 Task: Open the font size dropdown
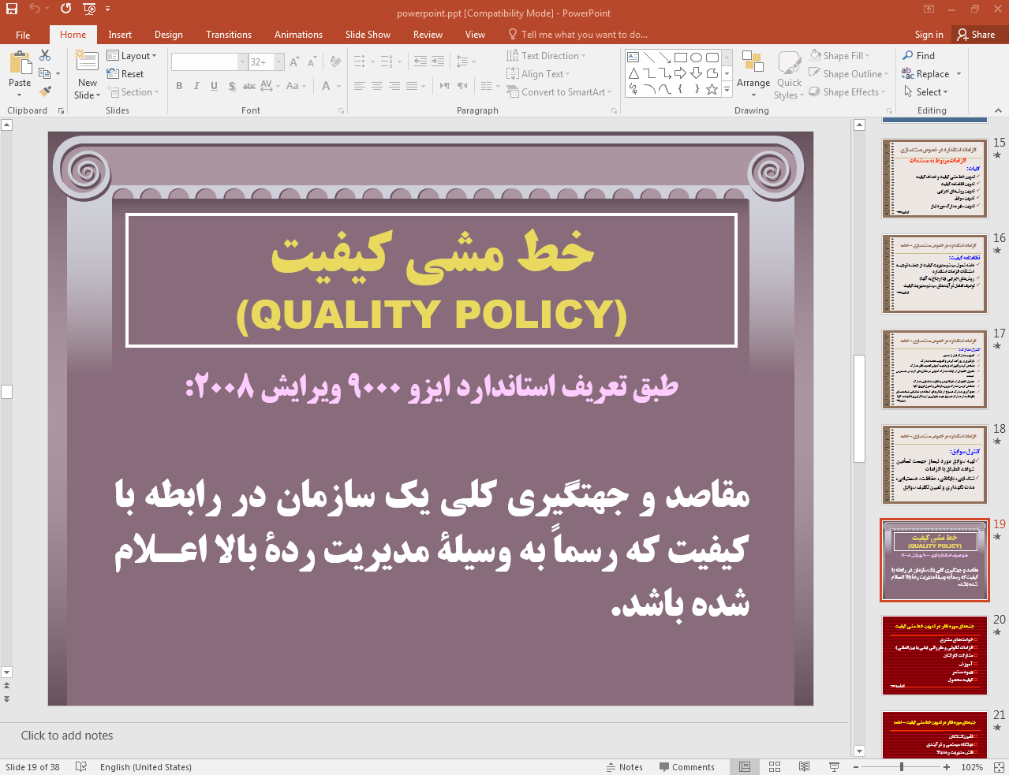pos(279,61)
